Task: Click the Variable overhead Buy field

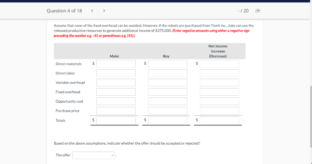Action: [x=168, y=83]
